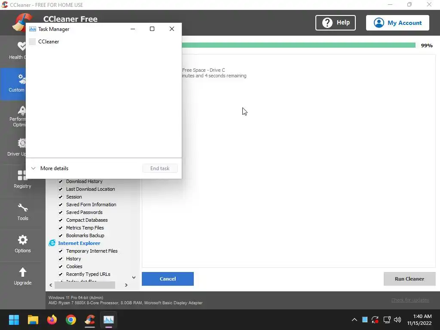
Task: Click the Windows 11 Pro system info text
Action: [76, 297]
